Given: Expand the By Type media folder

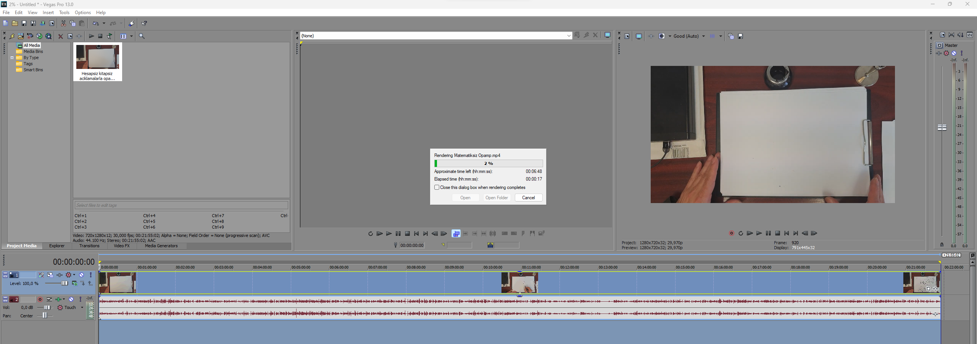Looking at the screenshot, I should [x=12, y=58].
